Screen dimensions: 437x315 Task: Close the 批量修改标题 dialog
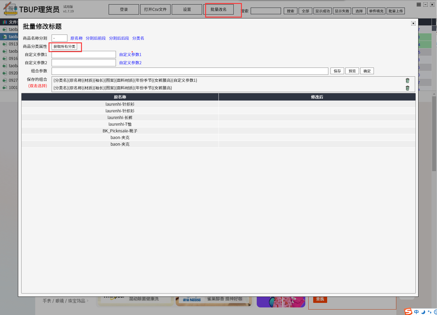[413, 23]
